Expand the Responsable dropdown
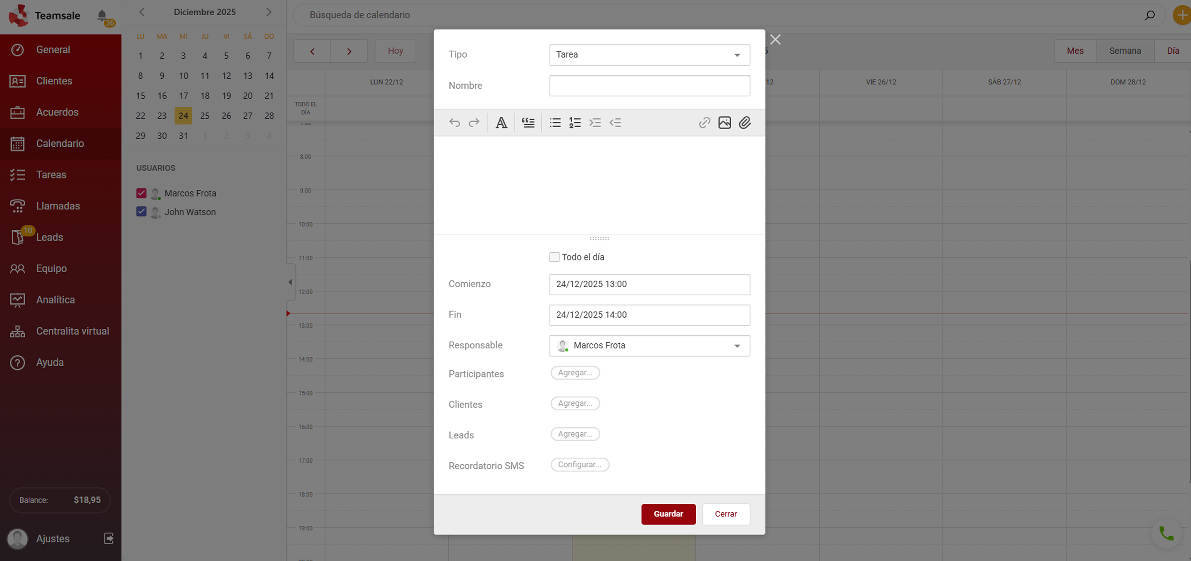 [x=649, y=346]
